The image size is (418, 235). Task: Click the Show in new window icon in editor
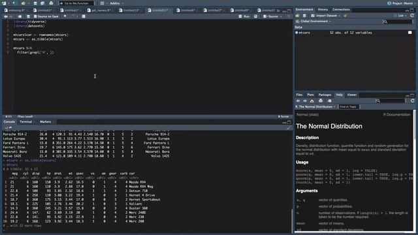pos(20,16)
